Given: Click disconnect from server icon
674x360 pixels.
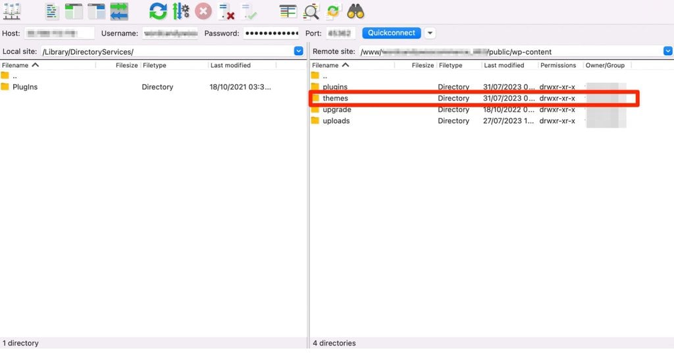Looking at the screenshot, I should tap(226, 11).
